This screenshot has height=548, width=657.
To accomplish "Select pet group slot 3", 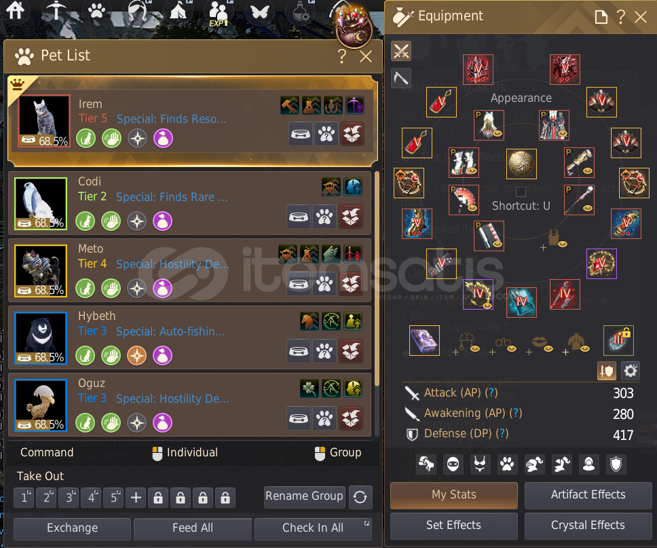I will coord(69,498).
